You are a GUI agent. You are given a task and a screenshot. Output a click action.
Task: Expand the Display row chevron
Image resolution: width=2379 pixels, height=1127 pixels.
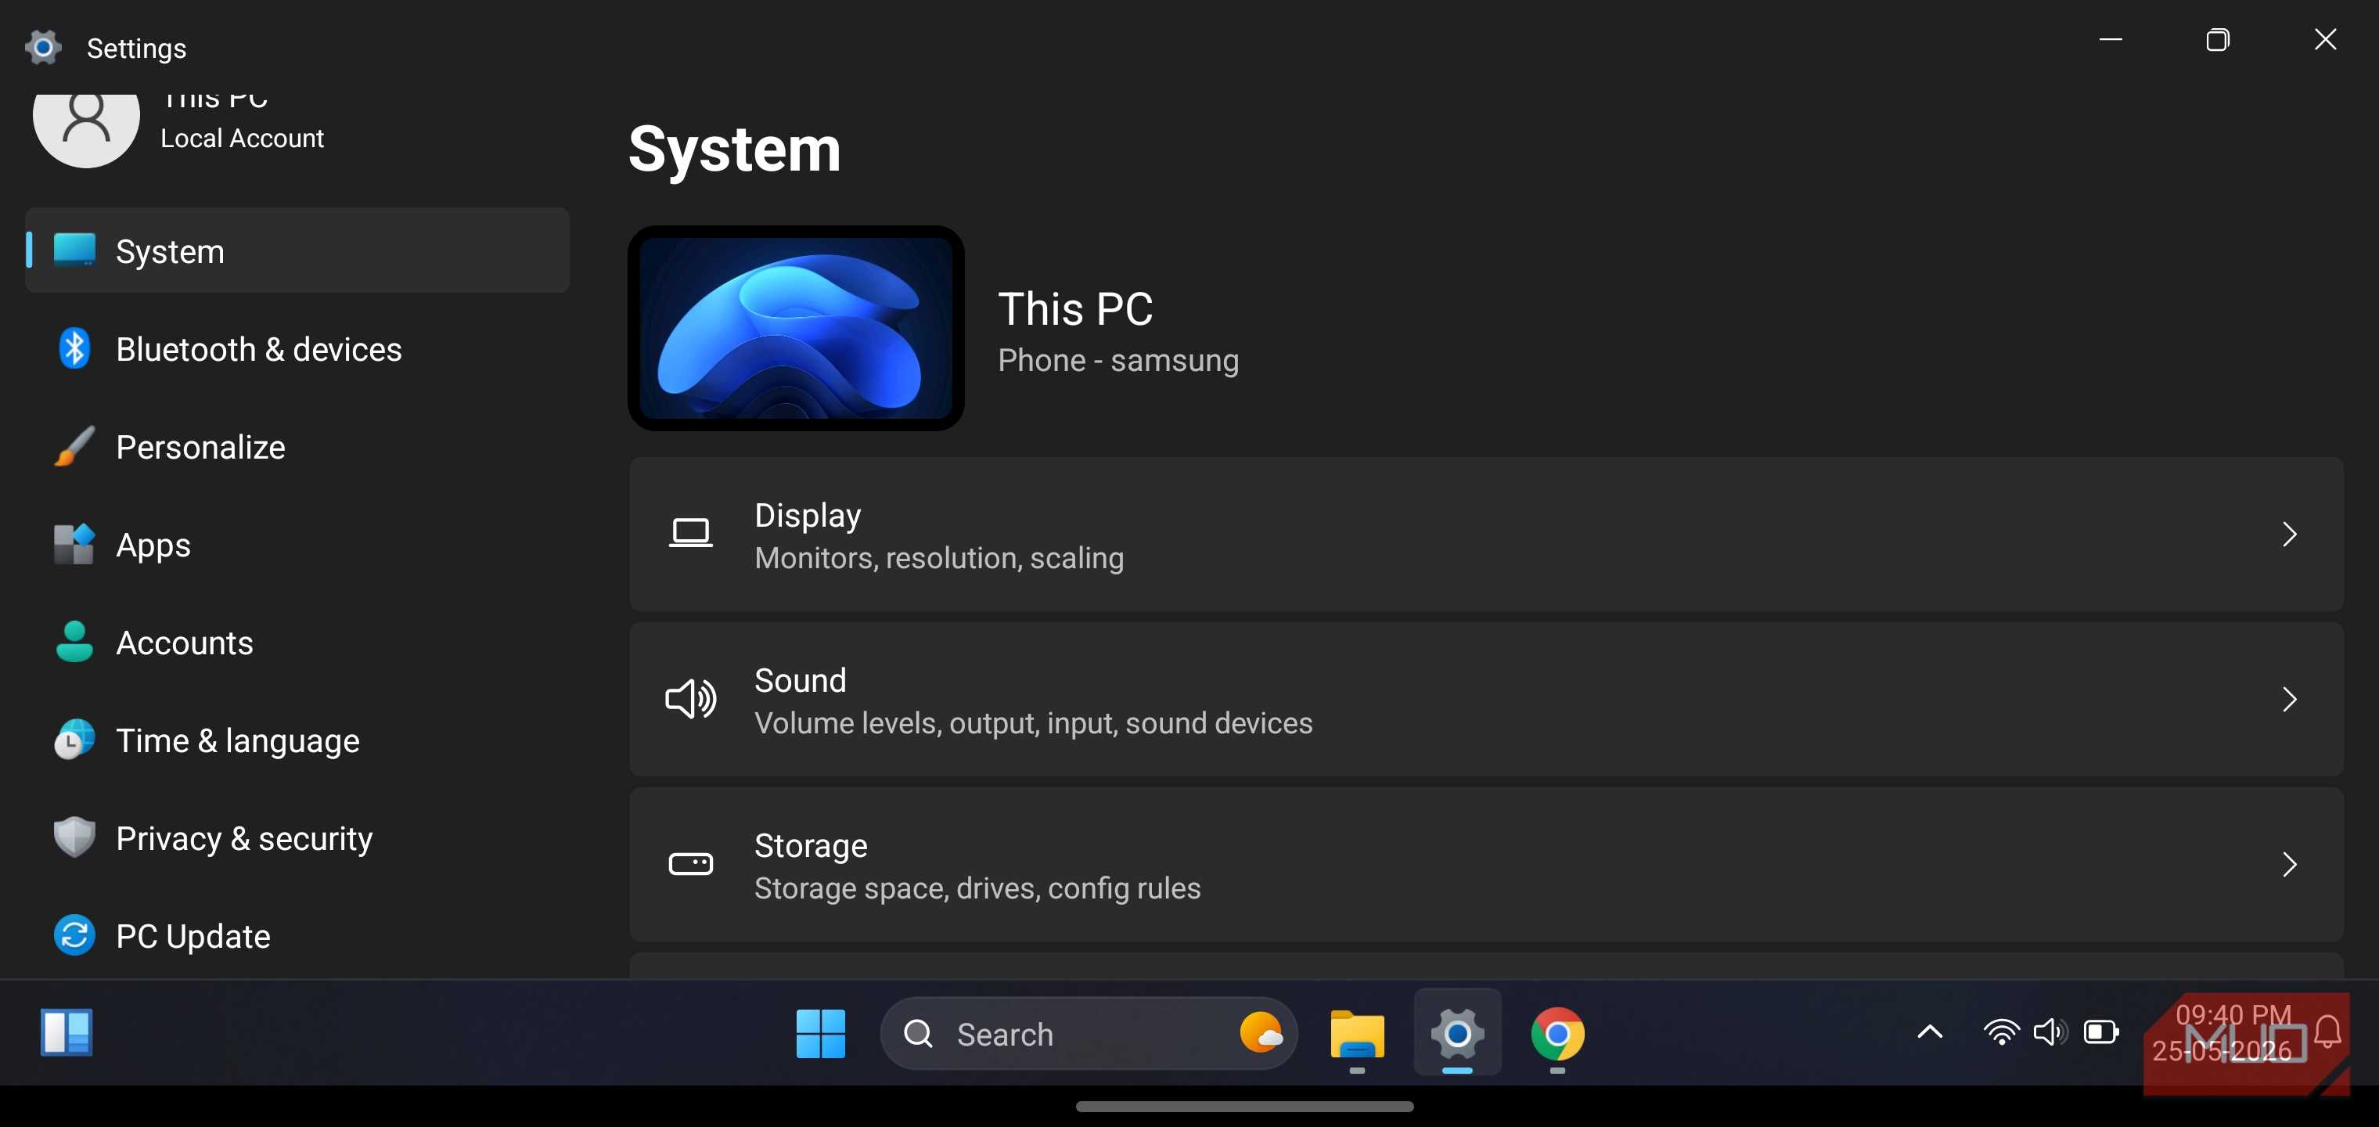click(x=2290, y=534)
